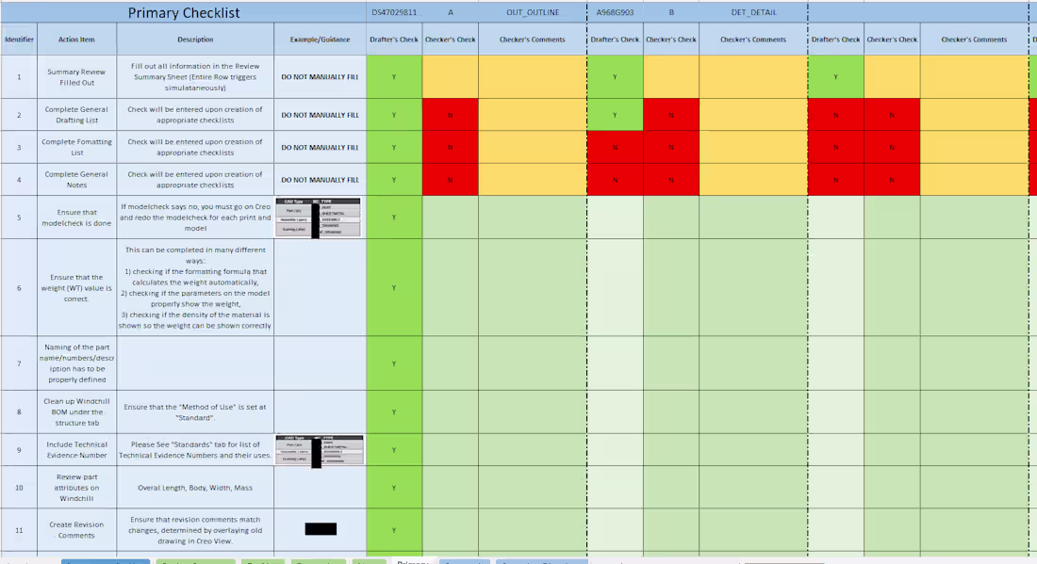
Task: Select identifier cell 6 in the first column
Action: (17, 287)
